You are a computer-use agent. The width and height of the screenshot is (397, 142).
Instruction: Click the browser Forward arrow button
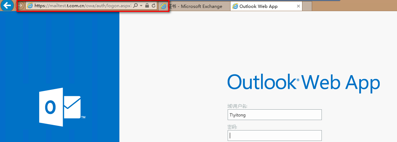tap(20, 5)
